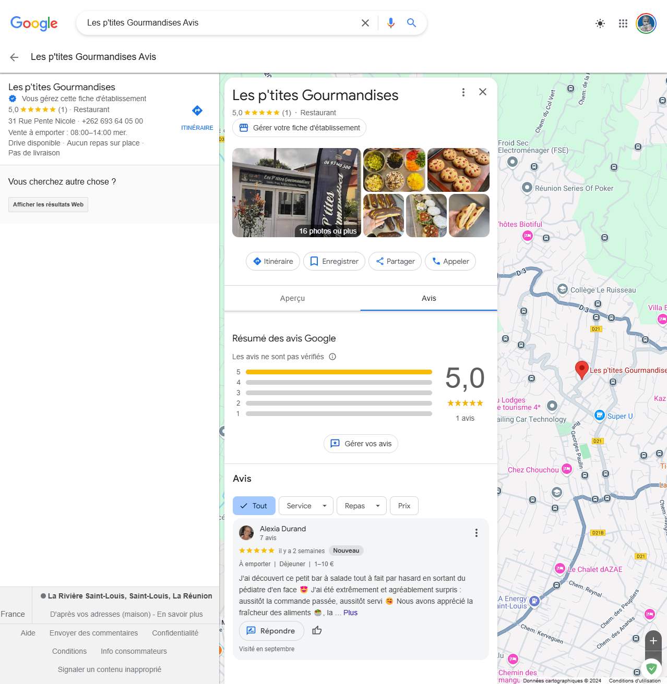Image resolution: width=667 pixels, height=684 pixels.
Task: Click the Le Chalet dAZAE marker
Action: pos(560,568)
